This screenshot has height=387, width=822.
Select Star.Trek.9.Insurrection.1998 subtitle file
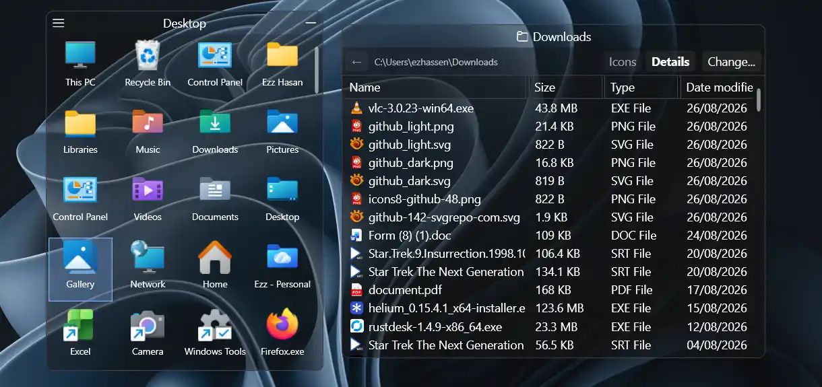(447, 254)
